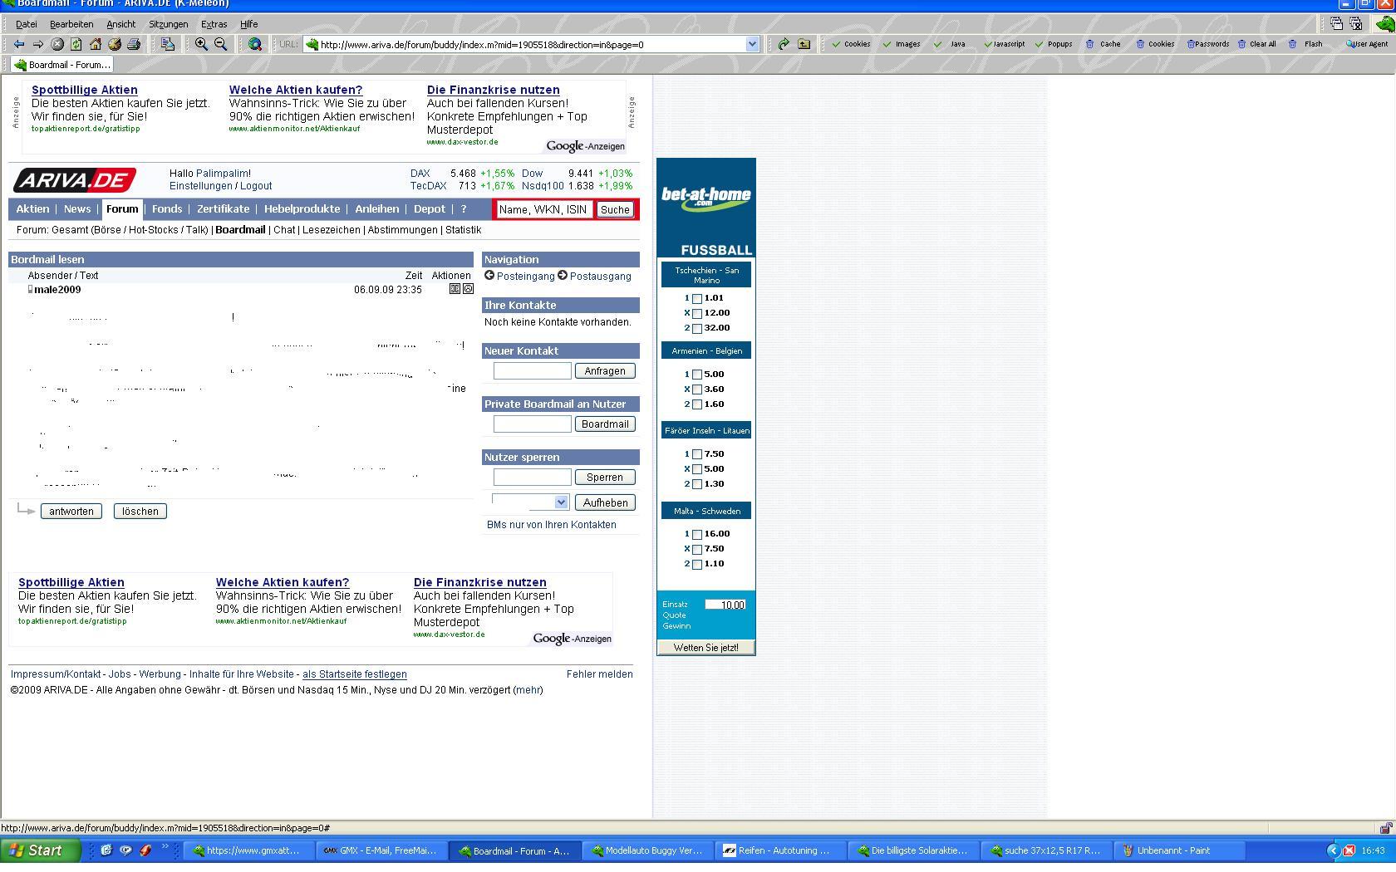This screenshot has height=872, width=1396.
Task: Go back with the blue Back arrow
Action: (19, 44)
